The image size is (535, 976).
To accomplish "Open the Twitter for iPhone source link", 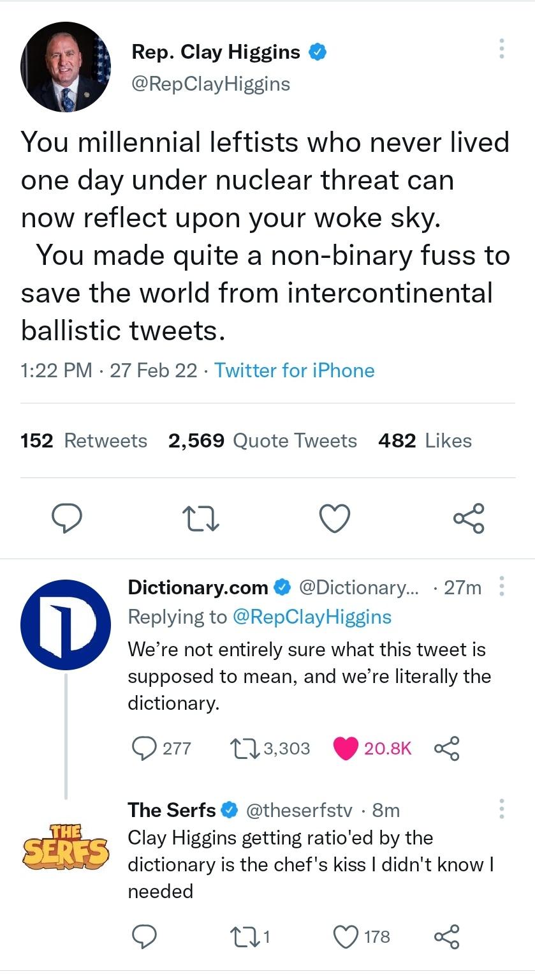I will 295,370.
